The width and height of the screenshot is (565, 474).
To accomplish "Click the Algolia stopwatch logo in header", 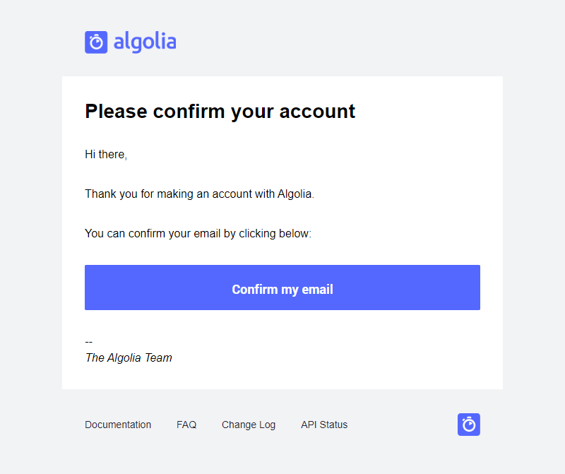I will pos(96,42).
